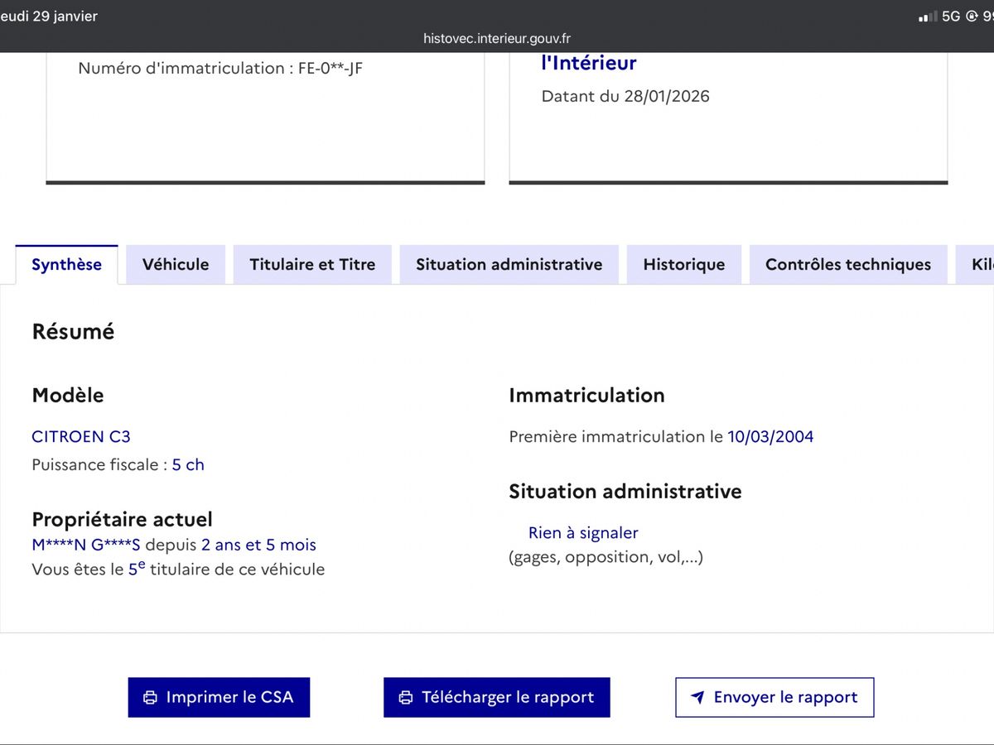Click the 10/03/2004 immatriculation date link
Viewport: 994px width, 745px height.
pos(770,436)
